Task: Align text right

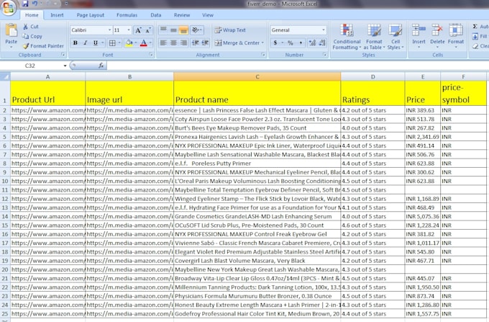Action: pos(183,43)
